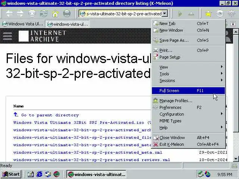
Task: Select New Tab menu item
Action: click(x=188, y=23)
